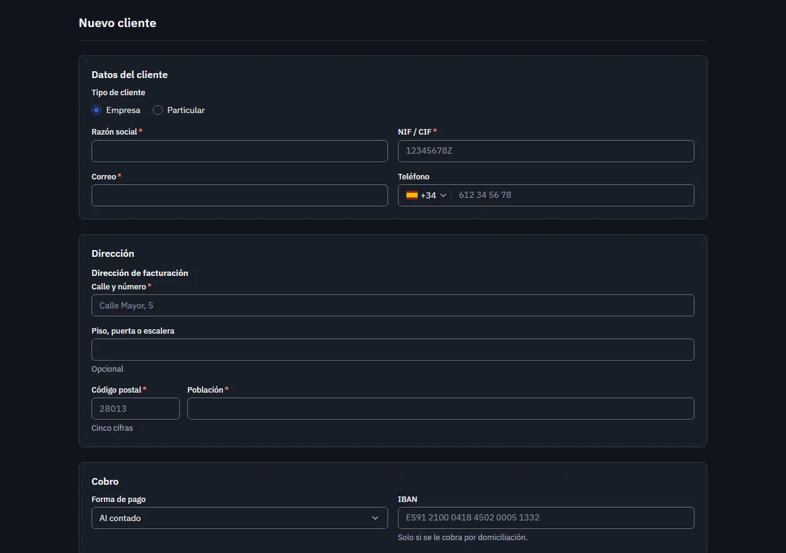The height and width of the screenshot is (553, 786).
Task: Open the Forma de pago dropdown
Action: click(239, 518)
